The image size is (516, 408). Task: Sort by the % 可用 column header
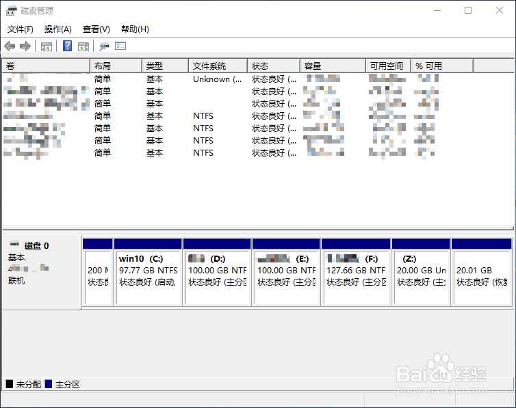point(442,66)
